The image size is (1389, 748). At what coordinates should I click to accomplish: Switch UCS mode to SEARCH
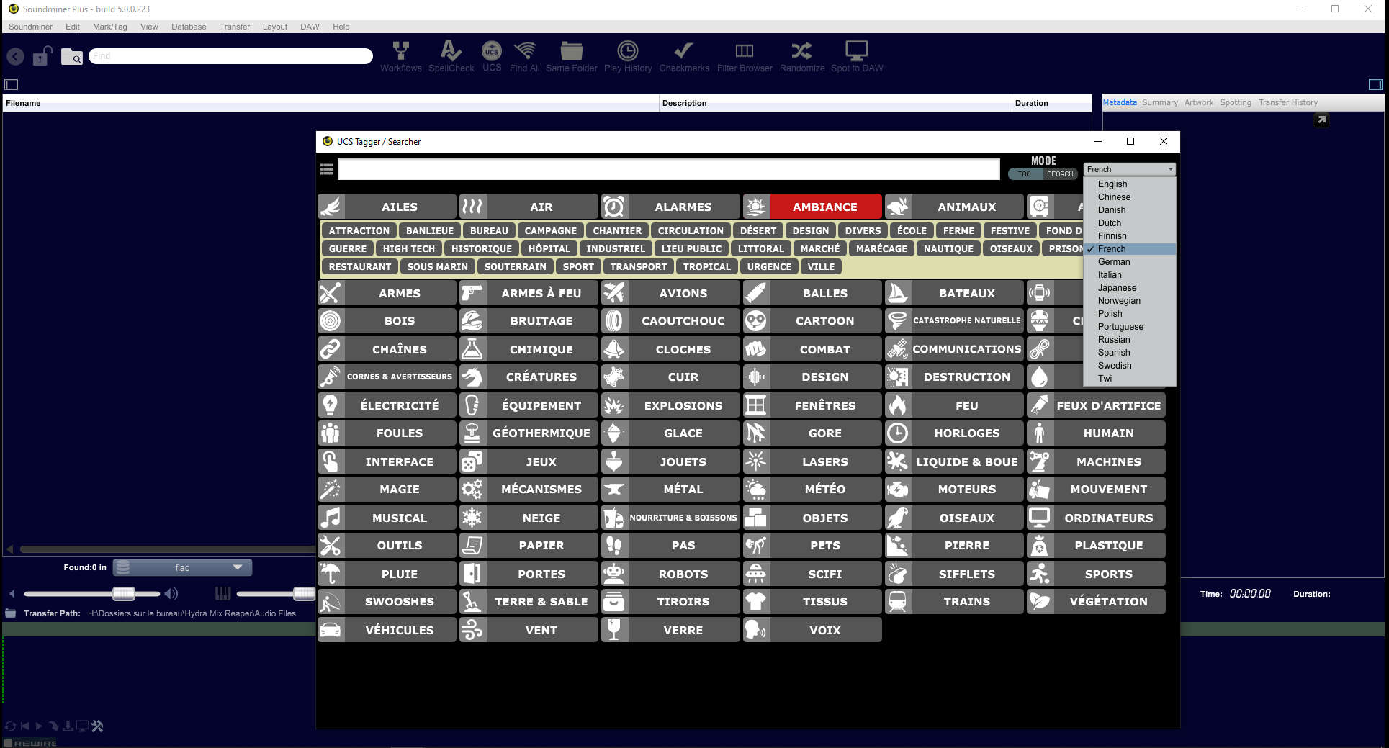pyautogui.click(x=1060, y=174)
